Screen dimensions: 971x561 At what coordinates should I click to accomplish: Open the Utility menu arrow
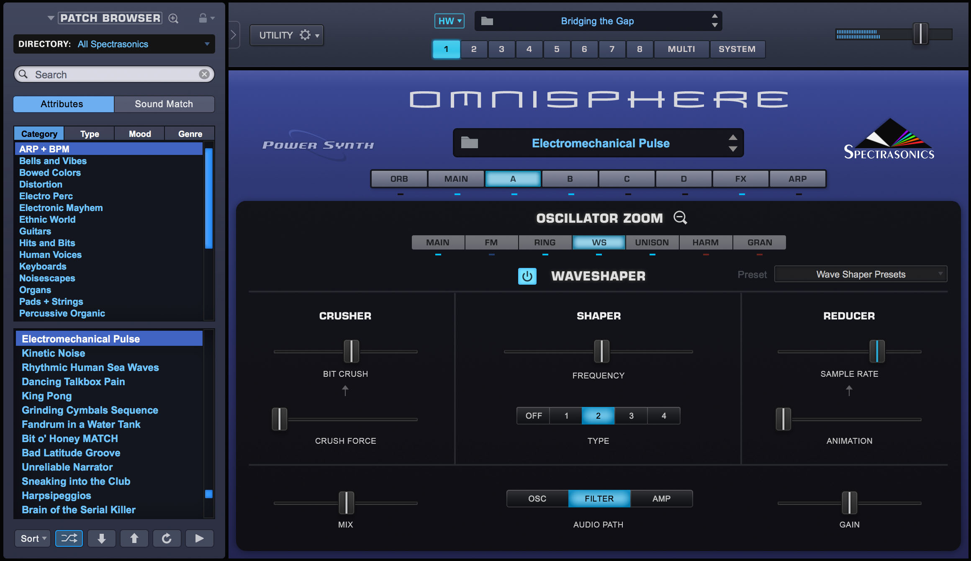[317, 36]
